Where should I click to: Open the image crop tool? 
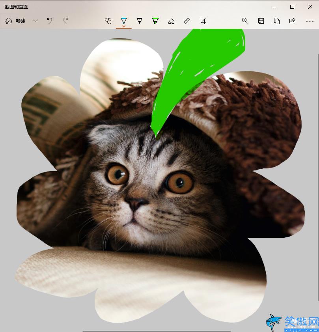pyautogui.click(x=203, y=21)
